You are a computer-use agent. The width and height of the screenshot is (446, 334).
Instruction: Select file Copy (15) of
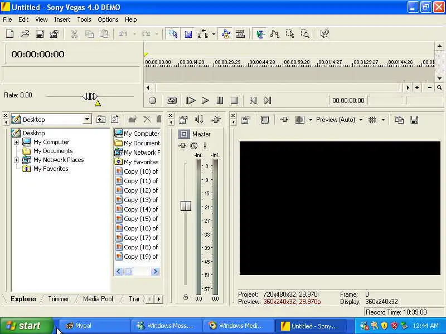pyautogui.click(x=137, y=219)
